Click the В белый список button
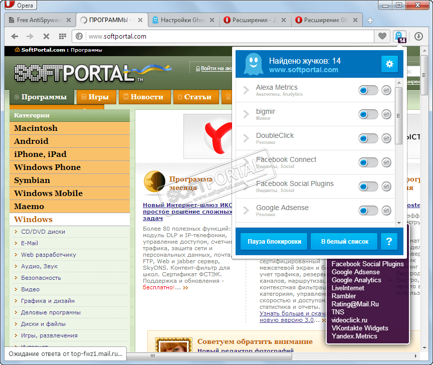Image resolution: width=433 pixels, height=365 pixels. pos(344,242)
